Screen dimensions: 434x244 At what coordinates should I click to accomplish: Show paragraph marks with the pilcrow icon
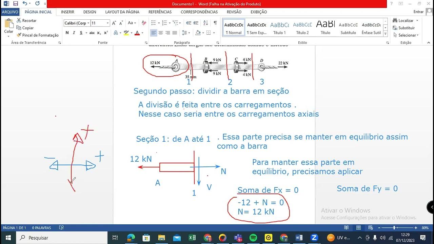pos(216,23)
